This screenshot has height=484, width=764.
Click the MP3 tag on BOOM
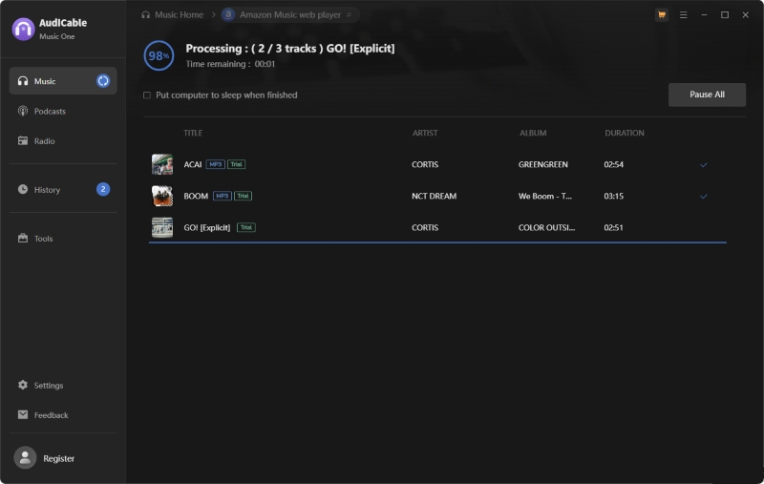[223, 196]
